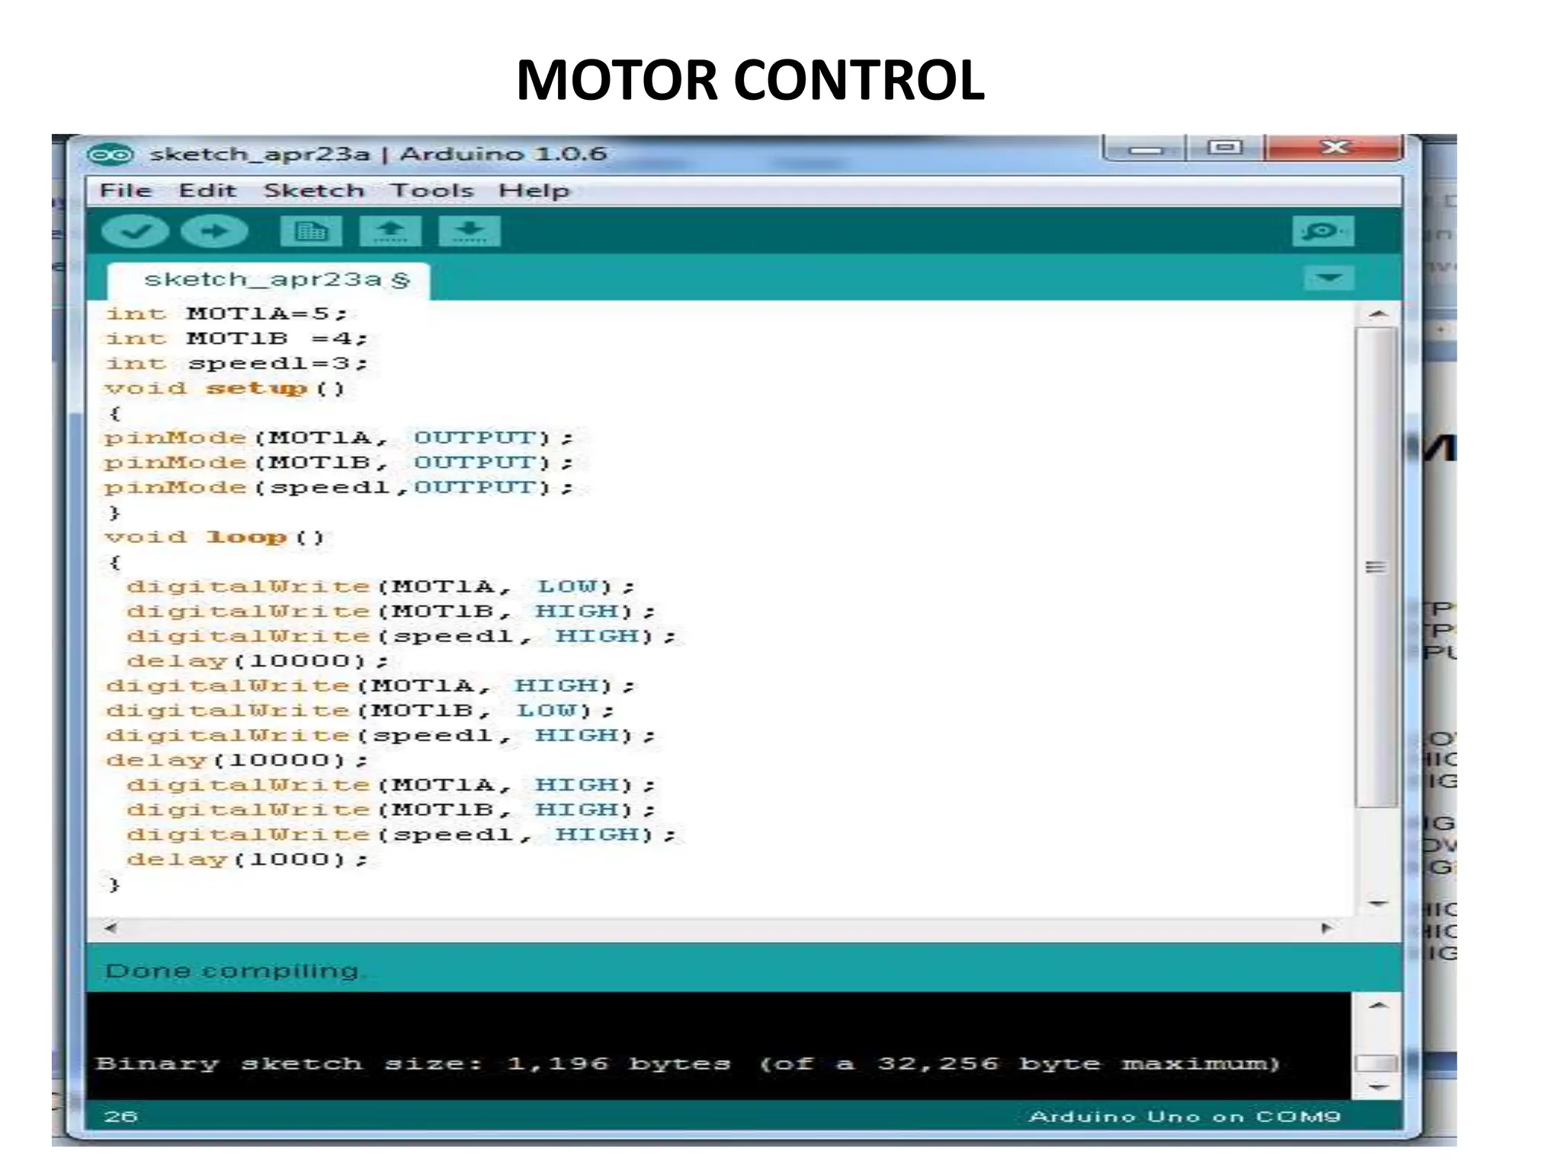Create a new sketch with New icon

tap(311, 231)
